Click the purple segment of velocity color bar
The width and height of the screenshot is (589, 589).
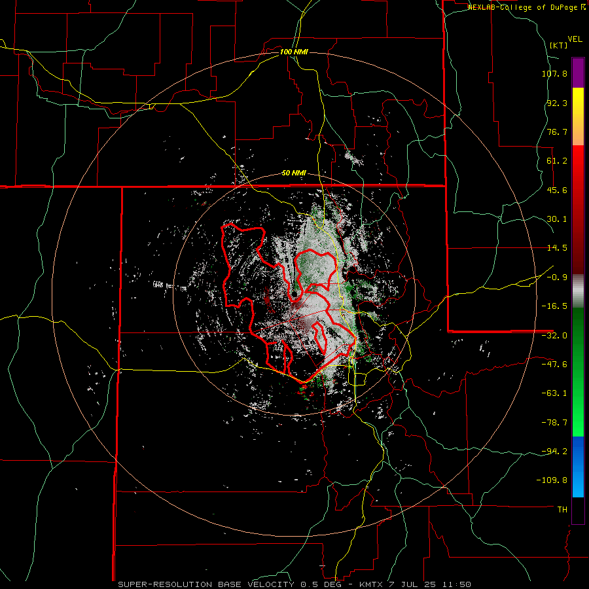(x=578, y=73)
